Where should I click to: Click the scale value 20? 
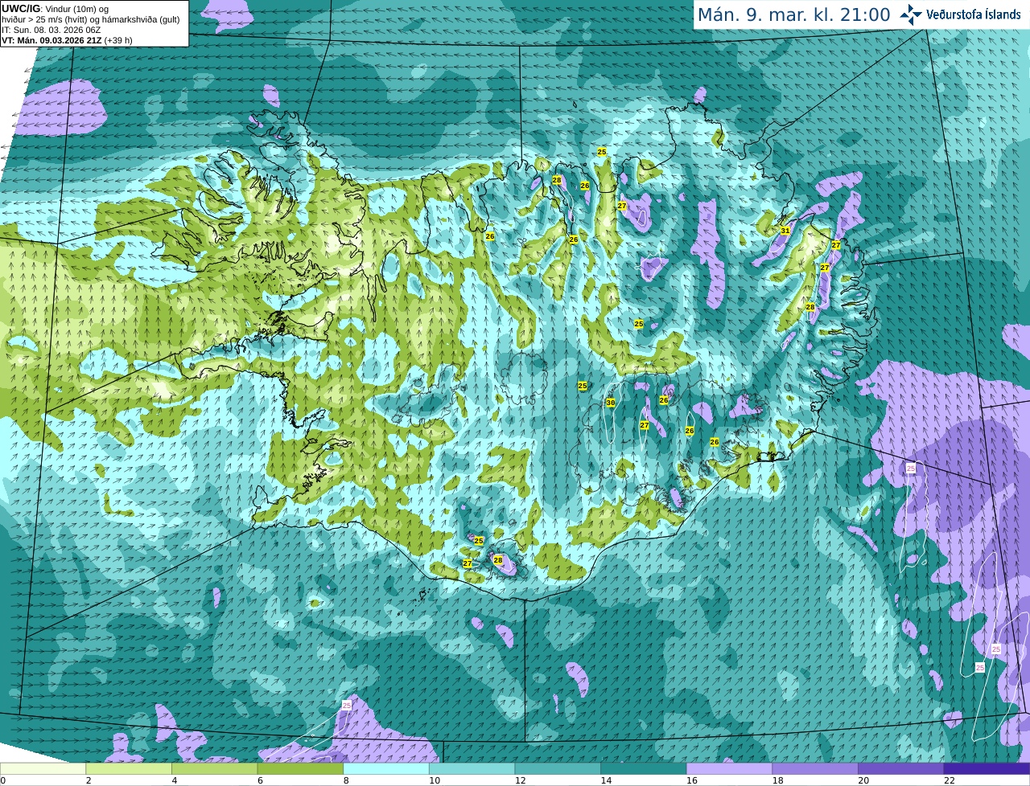[x=863, y=780]
